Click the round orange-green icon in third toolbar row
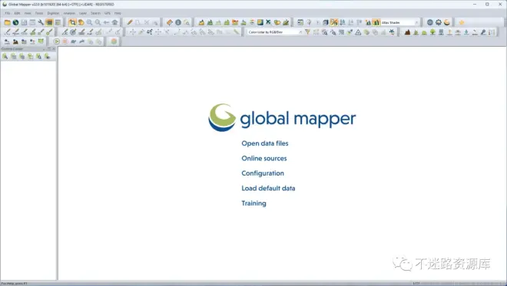 click(x=114, y=41)
